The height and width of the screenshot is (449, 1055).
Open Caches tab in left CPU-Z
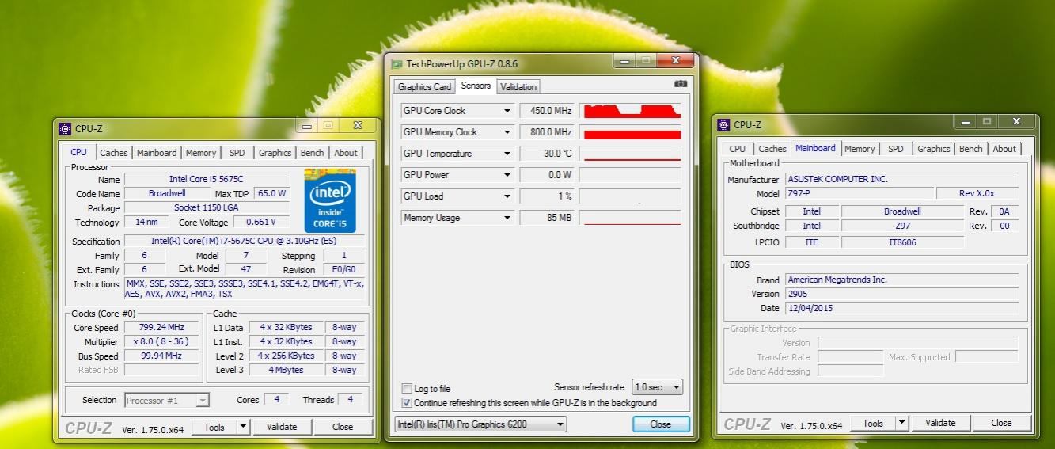[x=114, y=153]
